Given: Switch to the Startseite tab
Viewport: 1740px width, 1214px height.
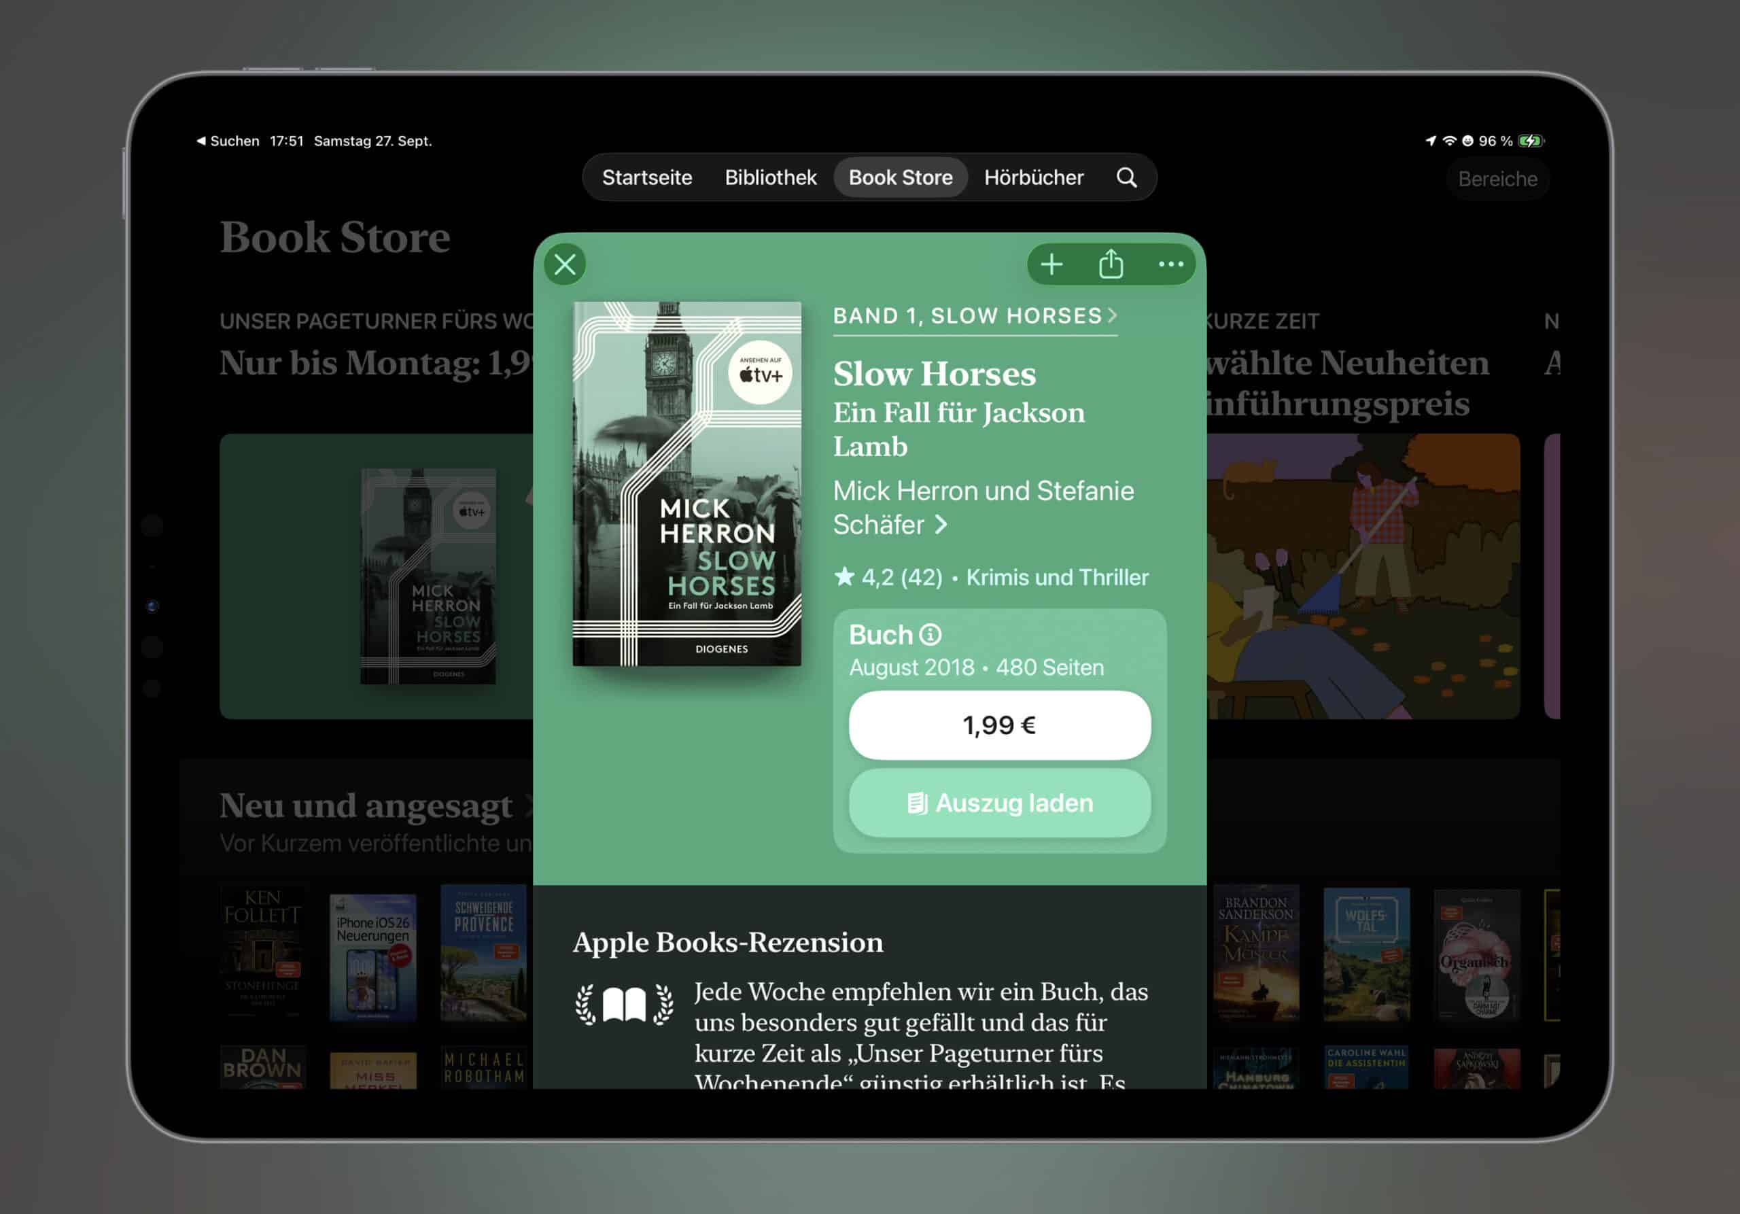Looking at the screenshot, I should tap(647, 177).
